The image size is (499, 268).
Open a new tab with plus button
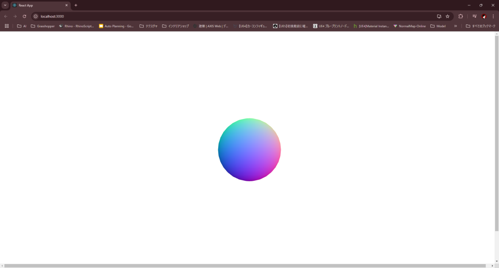coord(76,5)
